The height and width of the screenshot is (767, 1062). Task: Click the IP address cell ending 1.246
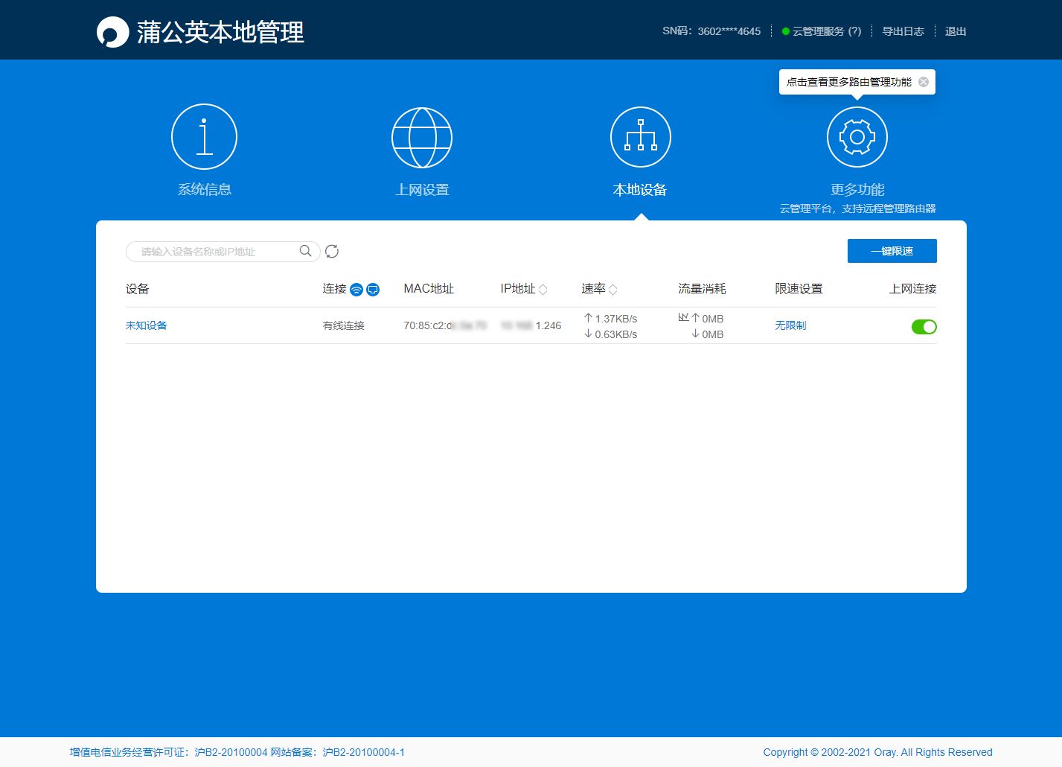[x=531, y=325]
